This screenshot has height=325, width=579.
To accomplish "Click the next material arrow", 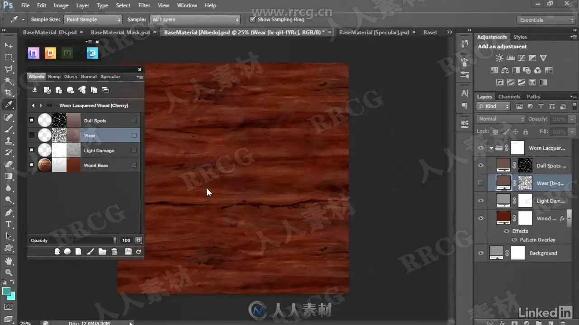I will pos(41,106).
